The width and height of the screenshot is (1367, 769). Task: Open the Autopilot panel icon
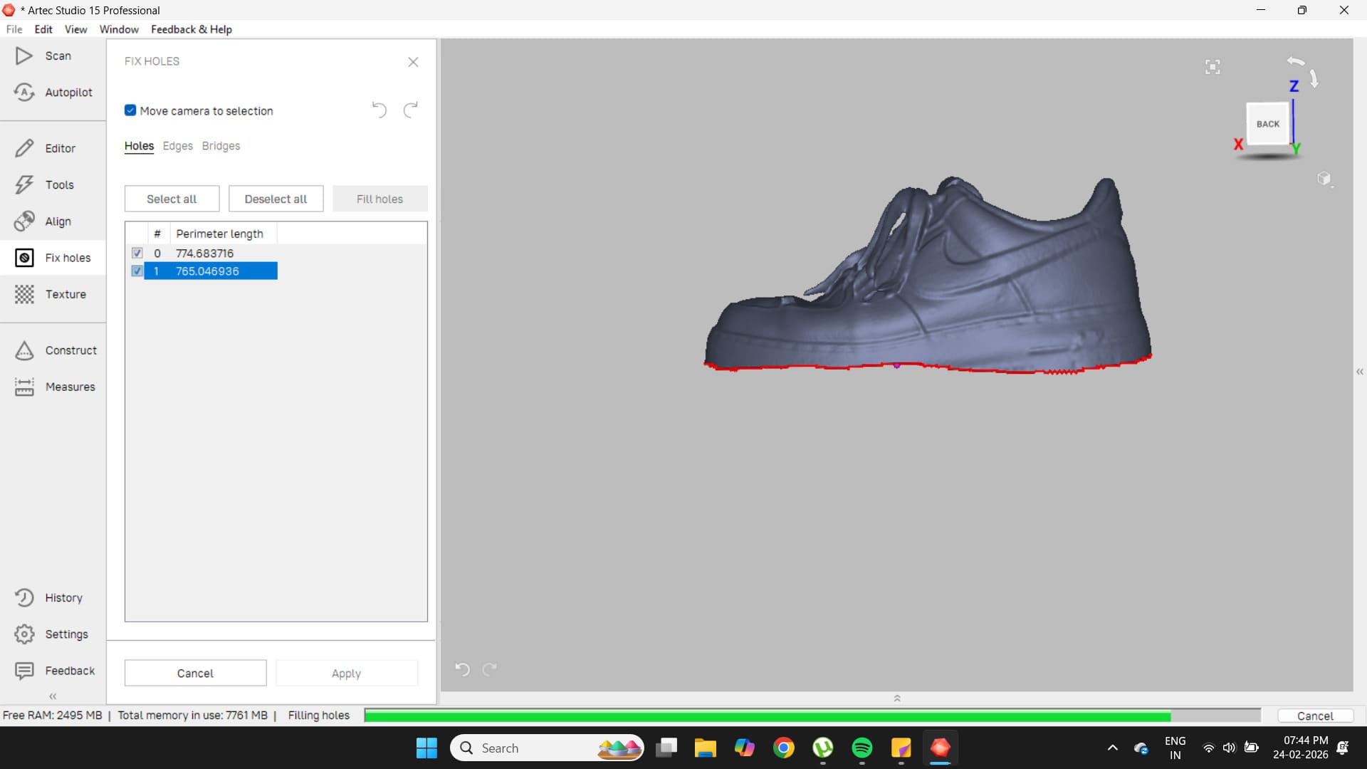tap(24, 92)
